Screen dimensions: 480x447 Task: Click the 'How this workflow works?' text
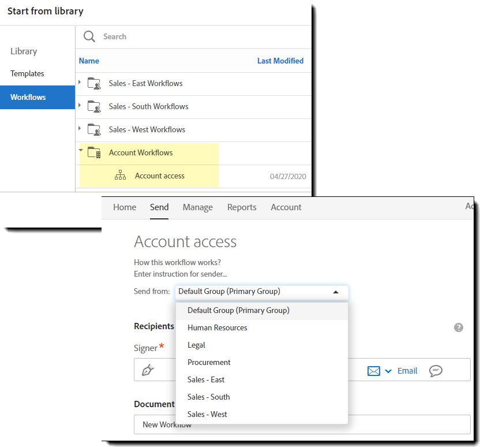tap(177, 263)
